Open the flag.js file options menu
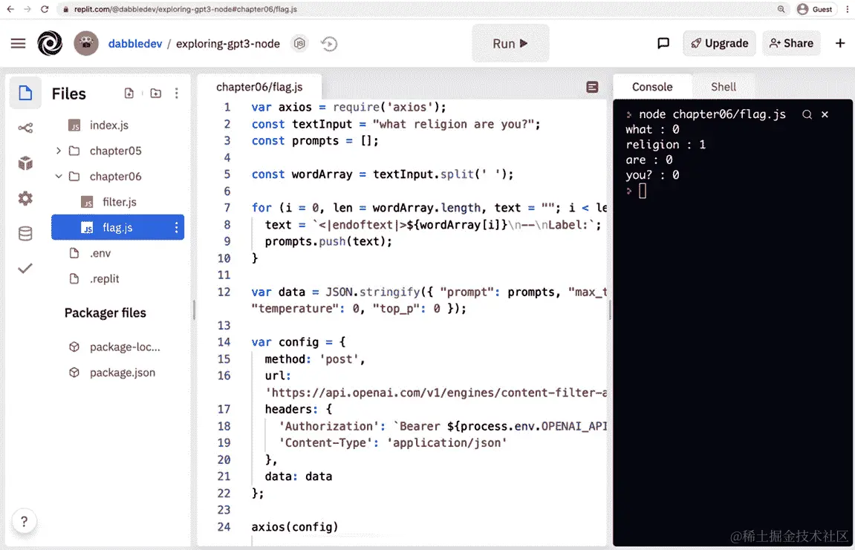Image resolution: width=855 pixels, height=550 pixels. (176, 227)
